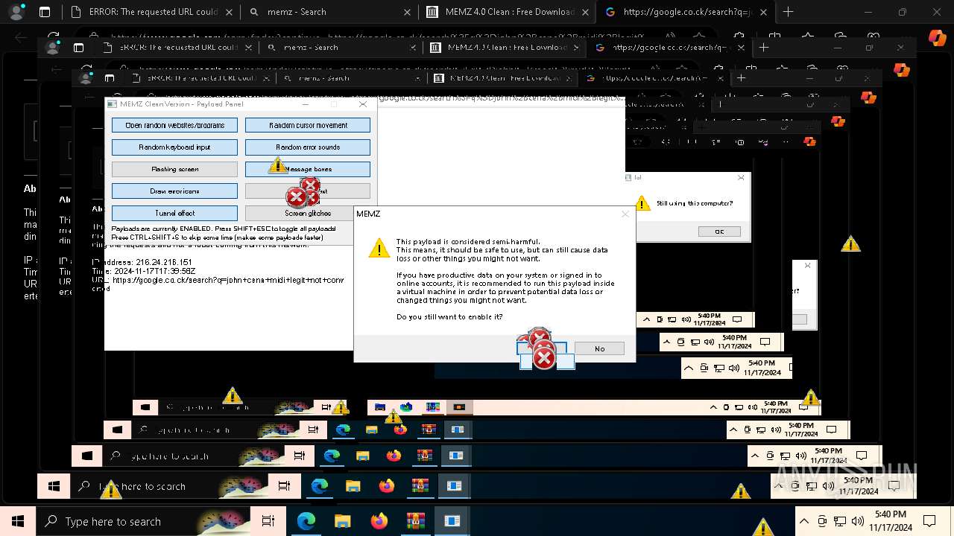Image resolution: width=954 pixels, height=536 pixels.
Task: Launch Firefox from the bottom taskbar
Action: coord(379,521)
